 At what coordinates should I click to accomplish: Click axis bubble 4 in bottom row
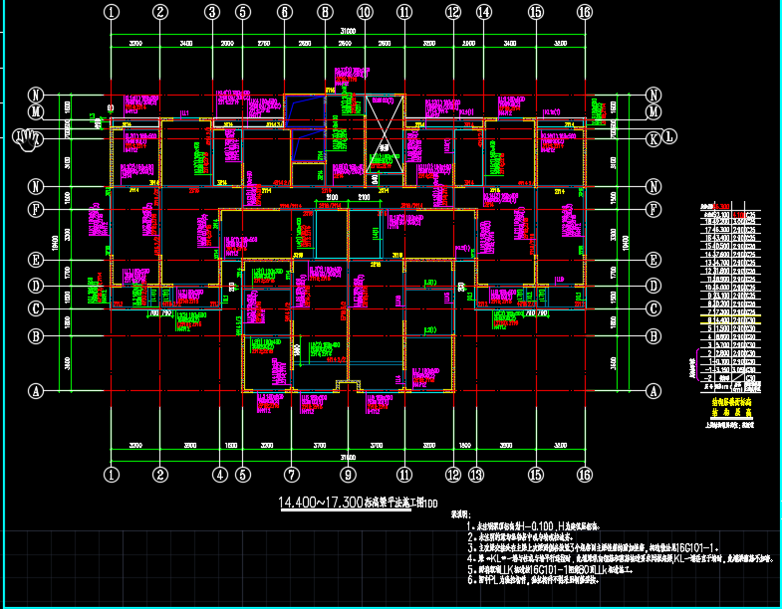pyautogui.click(x=219, y=475)
